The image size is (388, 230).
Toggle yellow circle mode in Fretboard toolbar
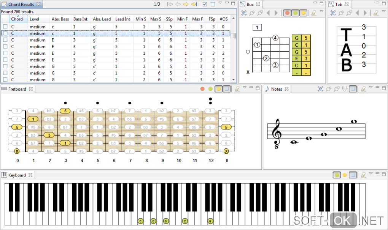218,89
